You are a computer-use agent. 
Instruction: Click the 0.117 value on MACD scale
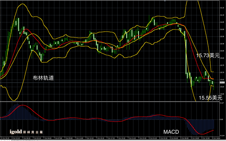click(x=222, y=103)
